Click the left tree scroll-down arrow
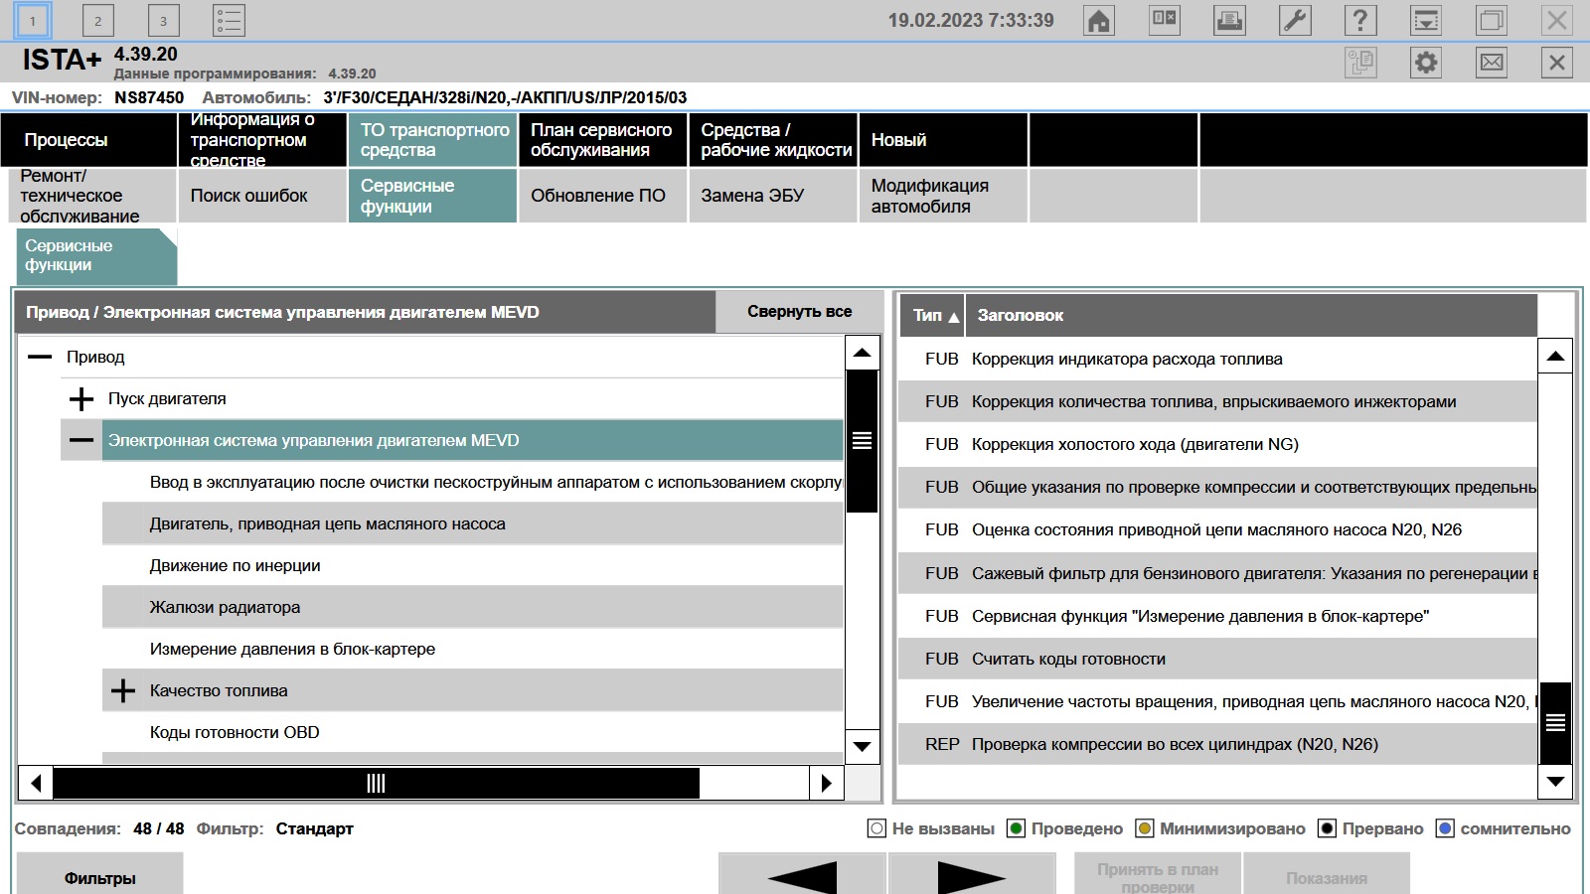 pos(862,746)
